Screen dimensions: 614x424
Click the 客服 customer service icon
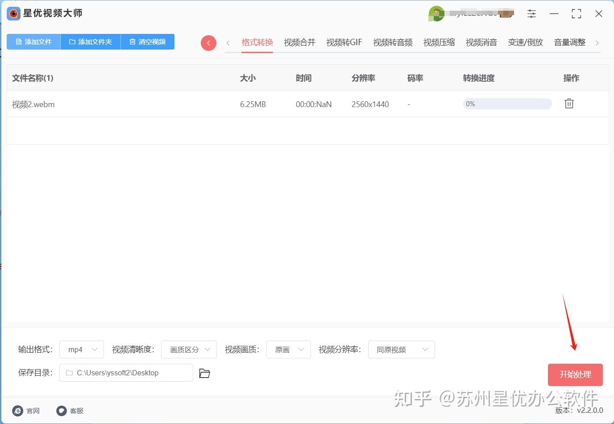tap(61, 411)
